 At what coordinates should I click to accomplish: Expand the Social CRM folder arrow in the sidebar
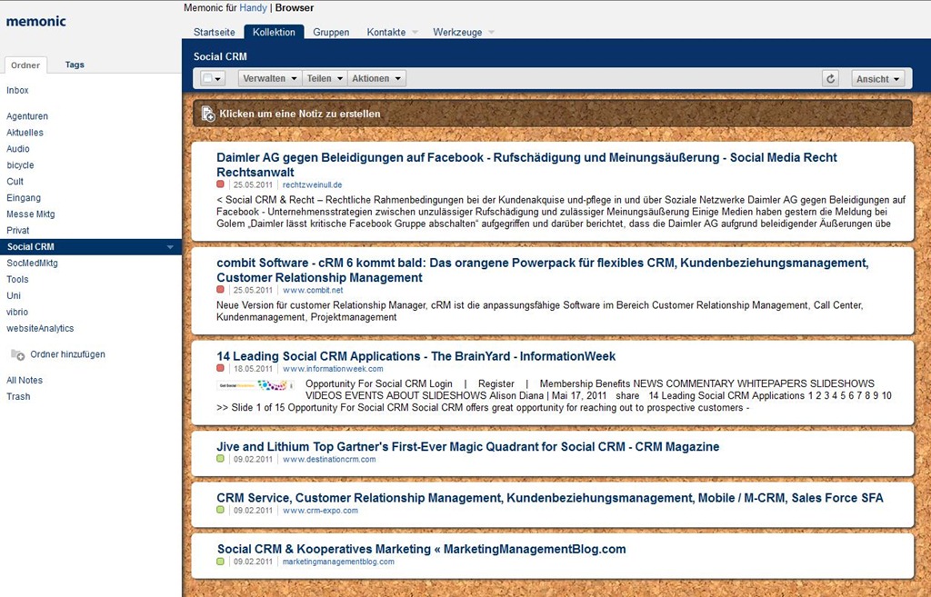tap(170, 247)
